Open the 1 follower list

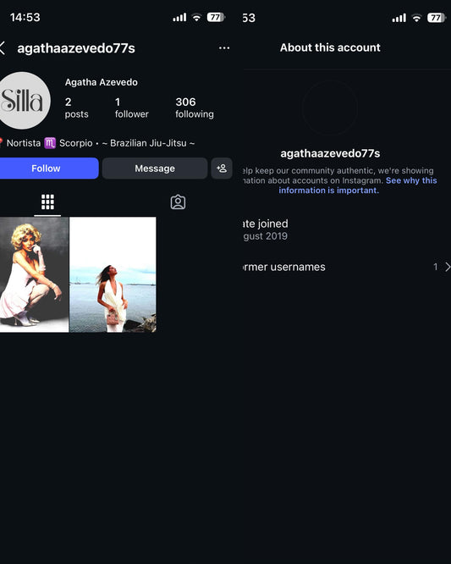[131, 108]
